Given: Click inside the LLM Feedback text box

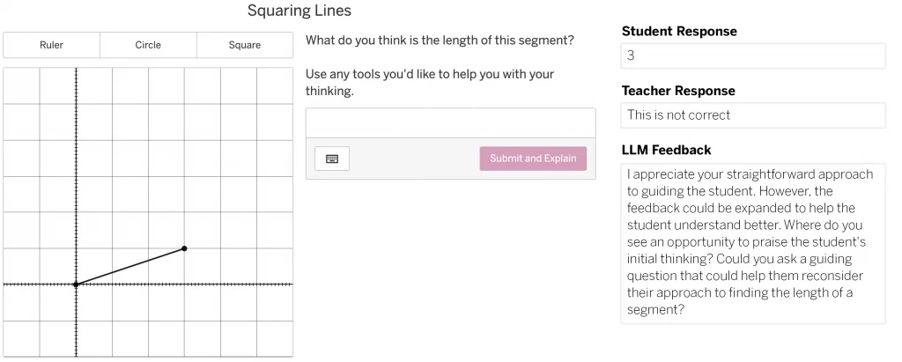Looking at the screenshot, I should tap(752, 243).
